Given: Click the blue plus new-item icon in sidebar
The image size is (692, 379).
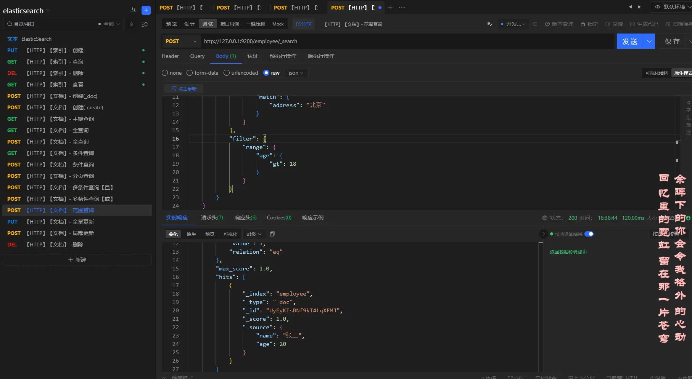Looking at the screenshot, I should [x=146, y=10].
